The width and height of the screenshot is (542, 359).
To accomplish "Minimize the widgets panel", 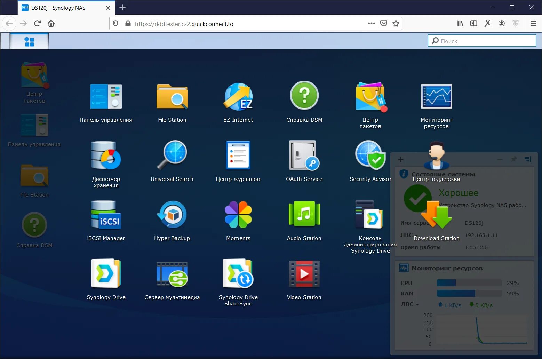I will 500,159.
